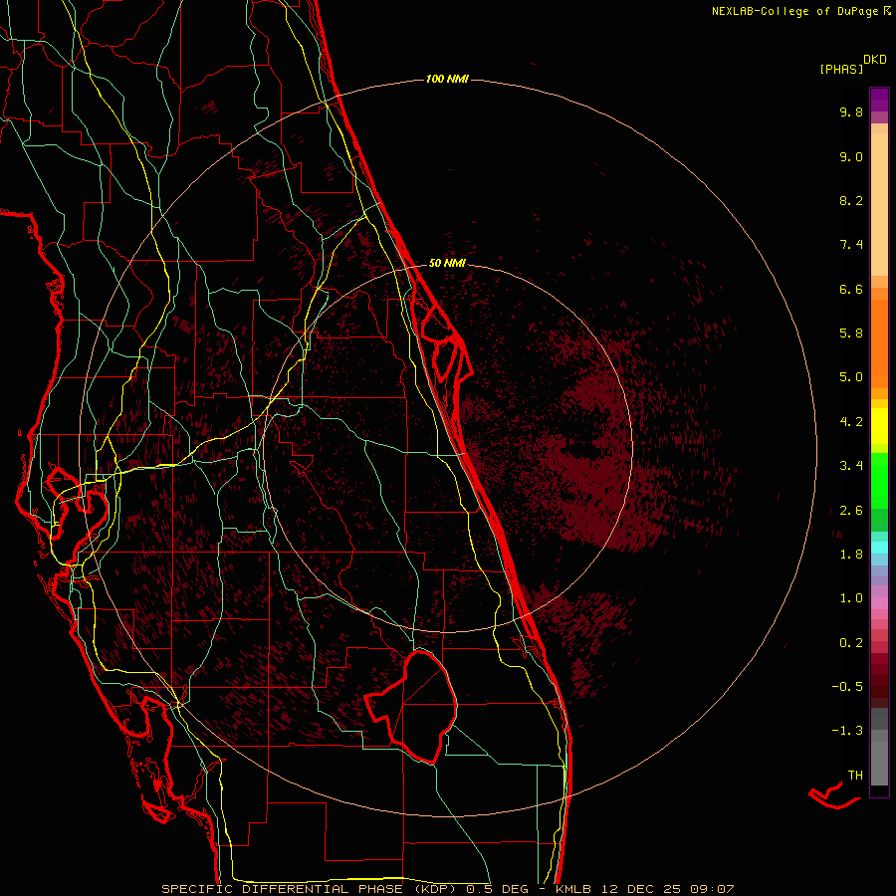Click the yellow color band near 4.2
Image resolution: width=896 pixels, height=896 pixels.
coord(879,421)
